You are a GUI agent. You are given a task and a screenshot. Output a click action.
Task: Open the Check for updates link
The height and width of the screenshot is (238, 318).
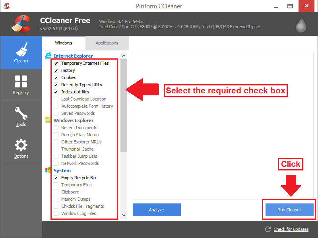click(291, 229)
